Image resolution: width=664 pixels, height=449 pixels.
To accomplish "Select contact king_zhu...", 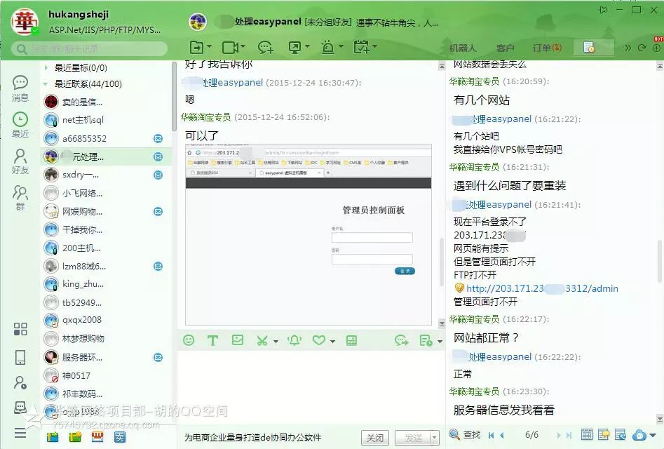I will click(x=106, y=284).
